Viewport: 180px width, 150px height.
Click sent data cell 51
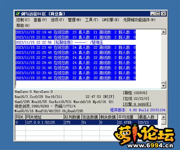[x=91, y=122]
